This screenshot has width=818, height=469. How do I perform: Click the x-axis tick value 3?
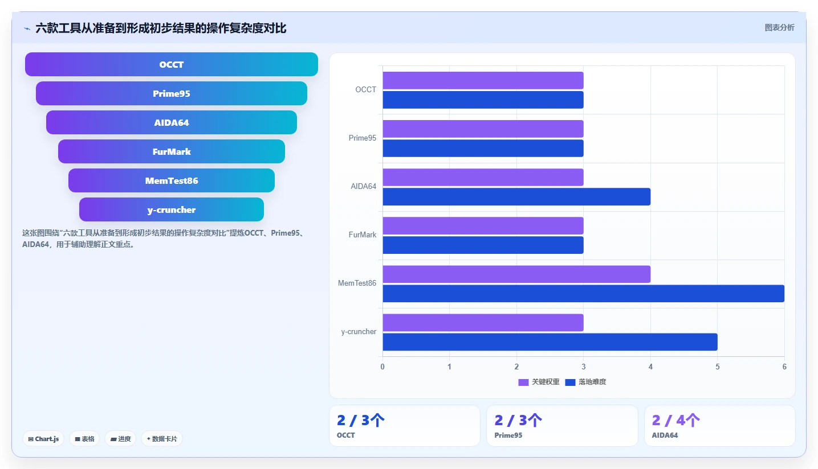click(x=584, y=367)
